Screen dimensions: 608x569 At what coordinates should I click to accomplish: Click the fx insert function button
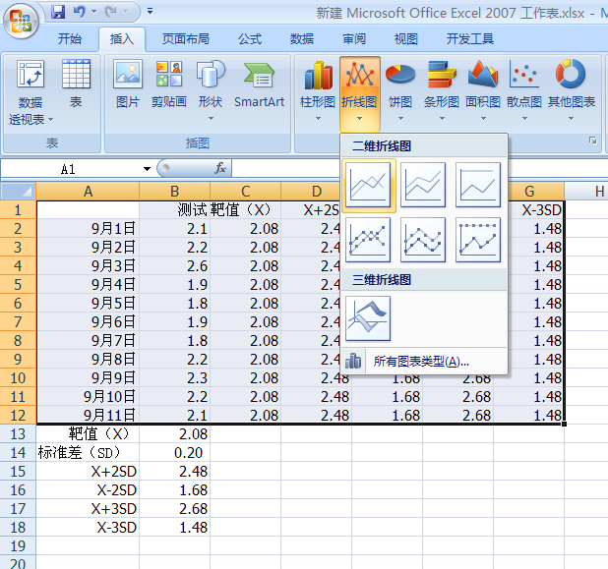220,169
